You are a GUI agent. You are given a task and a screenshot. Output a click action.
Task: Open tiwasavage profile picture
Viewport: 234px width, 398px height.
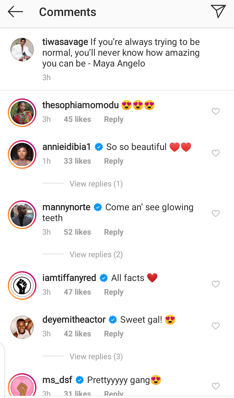[x=22, y=50]
